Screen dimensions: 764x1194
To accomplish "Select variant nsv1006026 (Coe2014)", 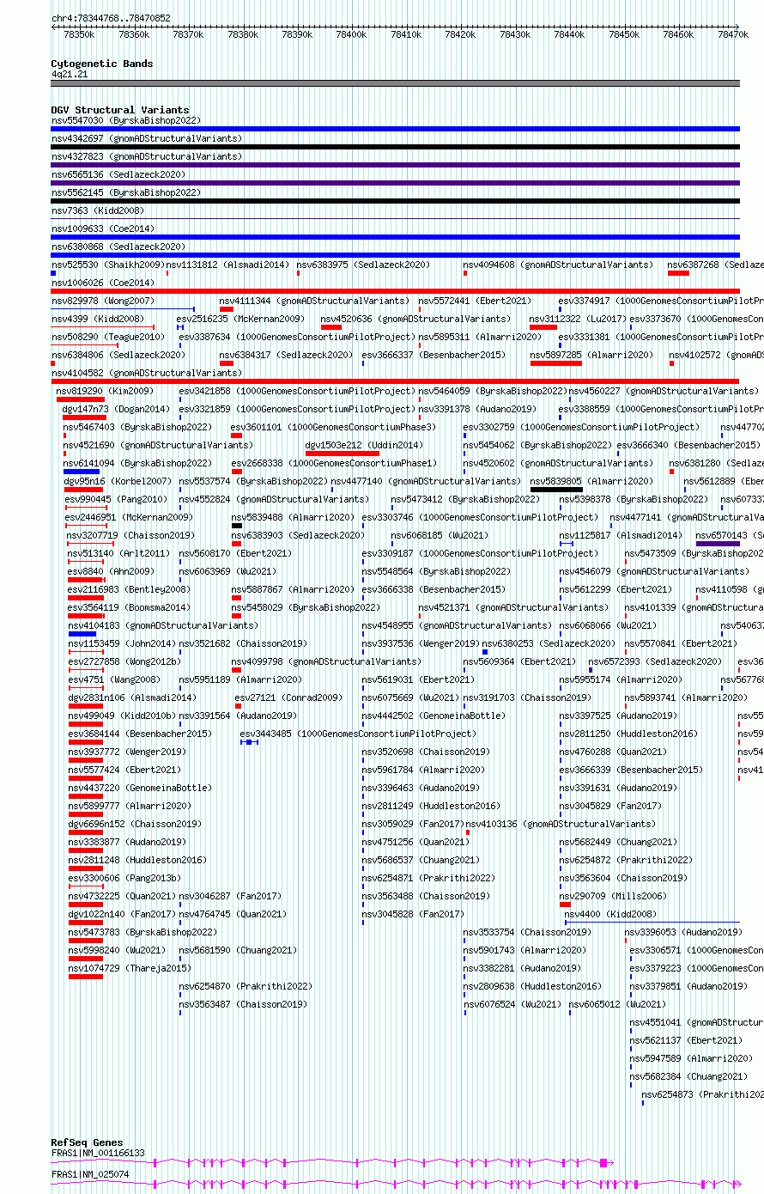I will click(x=103, y=283).
